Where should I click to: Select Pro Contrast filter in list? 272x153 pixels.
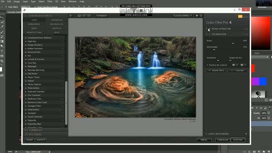(34, 95)
